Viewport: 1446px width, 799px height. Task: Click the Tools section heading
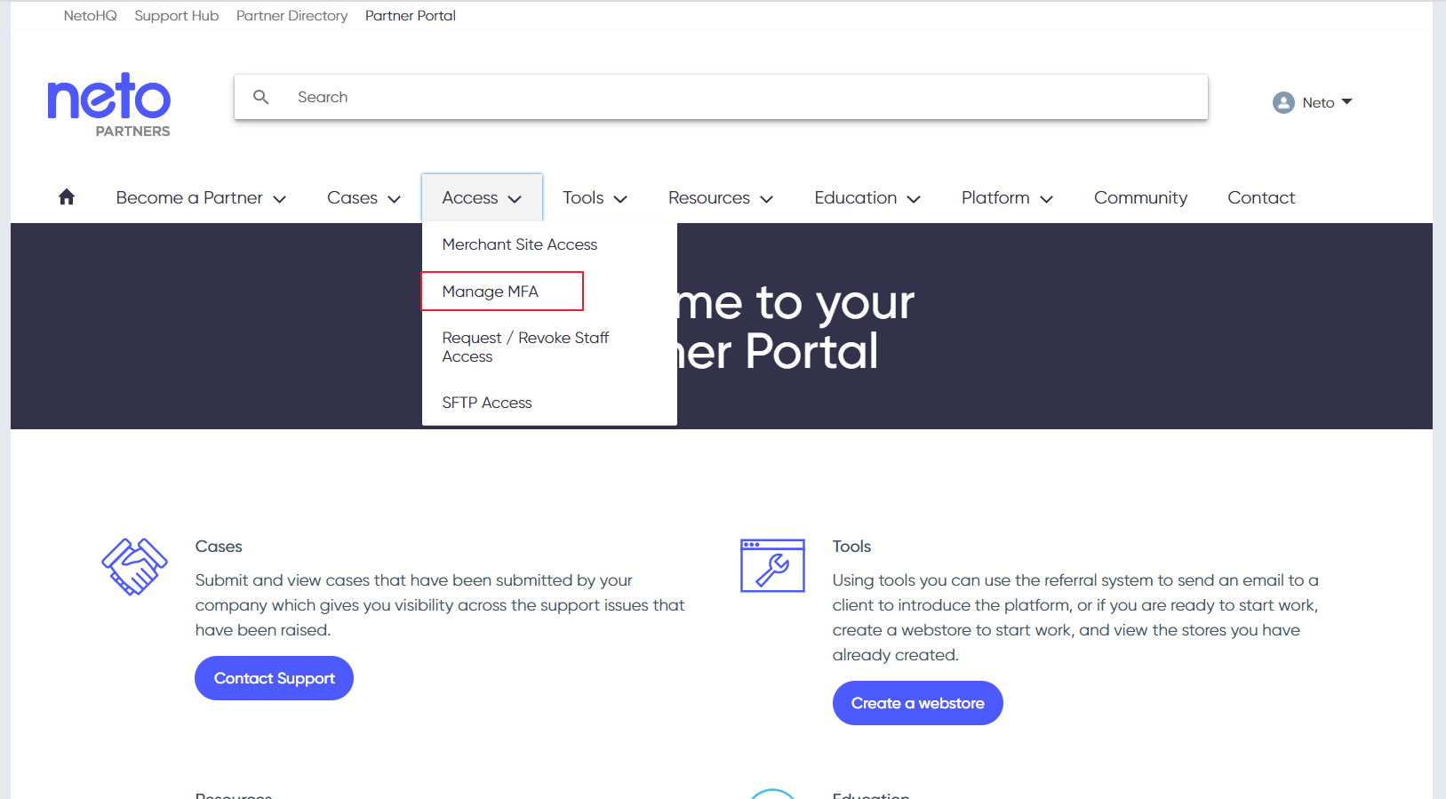[x=851, y=547]
